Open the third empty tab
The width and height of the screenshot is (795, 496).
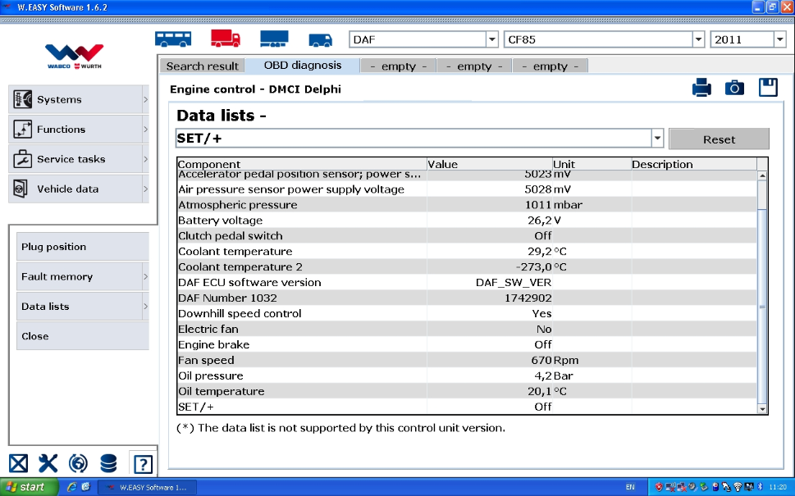pos(551,66)
